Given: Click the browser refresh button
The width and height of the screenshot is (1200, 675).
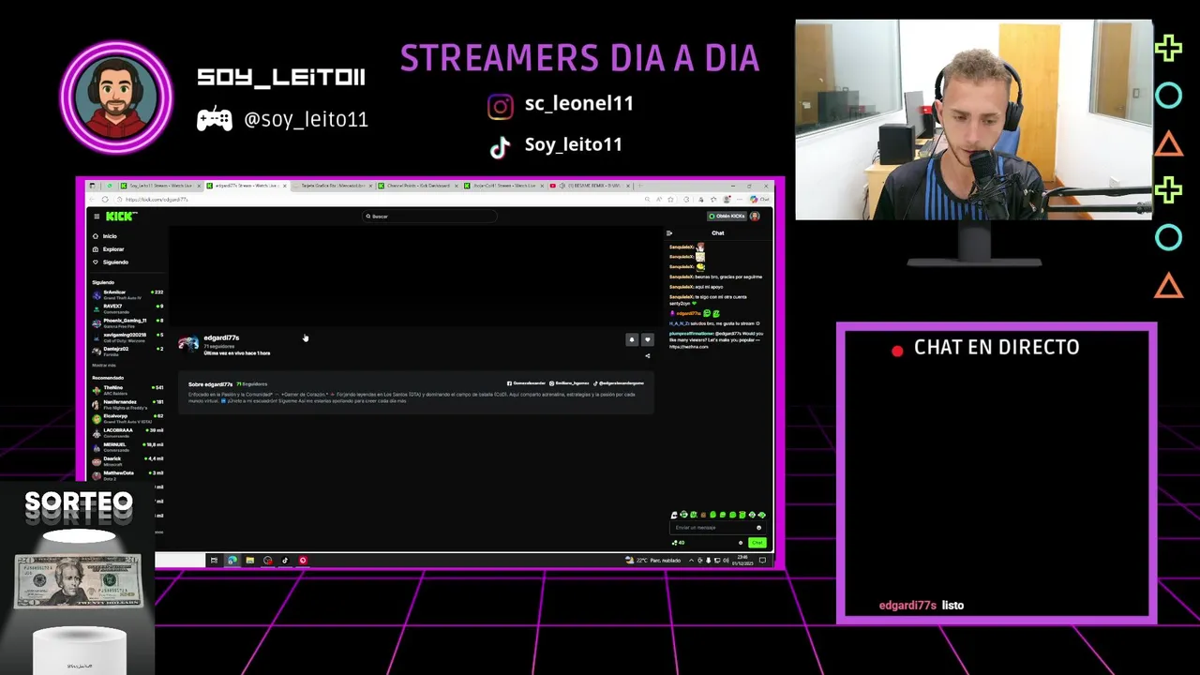Looking at the screenshot, I should 105,200.
